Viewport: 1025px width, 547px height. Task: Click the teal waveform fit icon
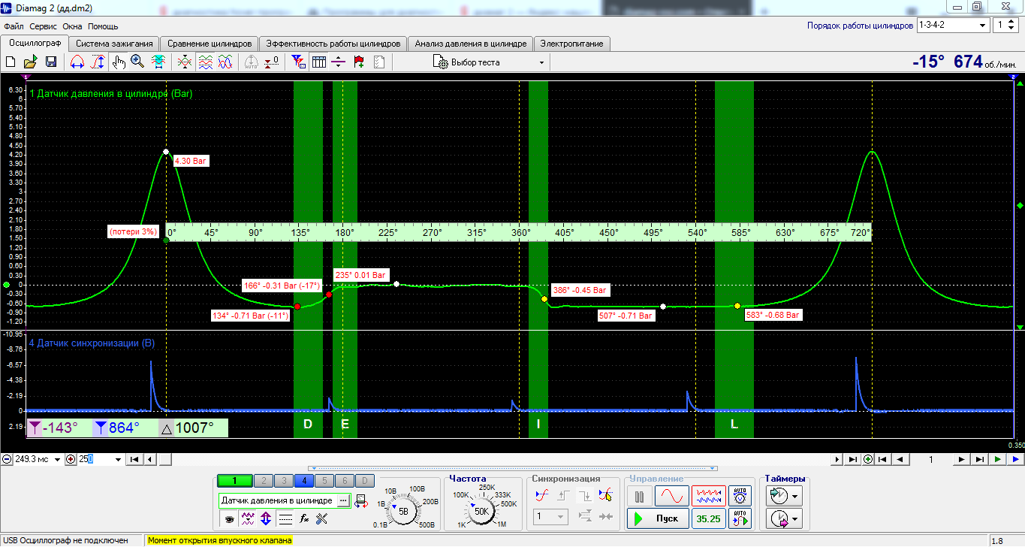pyautogui.click(x=158, y=62)
